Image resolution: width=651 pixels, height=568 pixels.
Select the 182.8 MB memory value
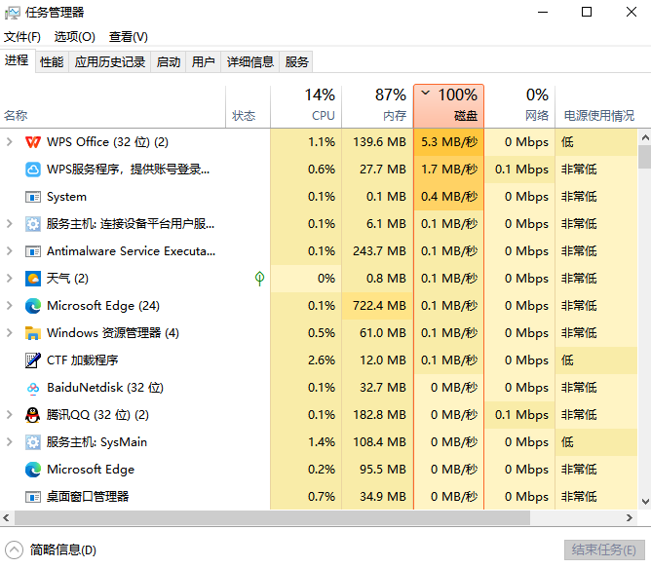(379, 415)
